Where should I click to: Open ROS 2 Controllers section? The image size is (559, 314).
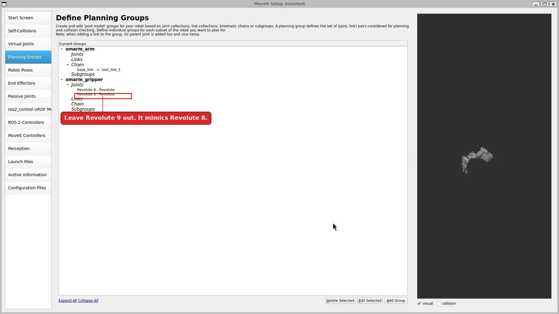pos(28,122)
